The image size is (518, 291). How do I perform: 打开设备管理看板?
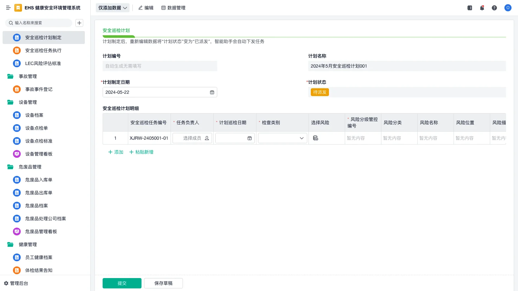[x=39, y=154]
